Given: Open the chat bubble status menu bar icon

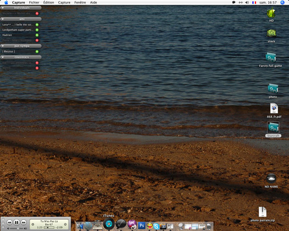Looking at the screenshot, I should coord(234,2).
